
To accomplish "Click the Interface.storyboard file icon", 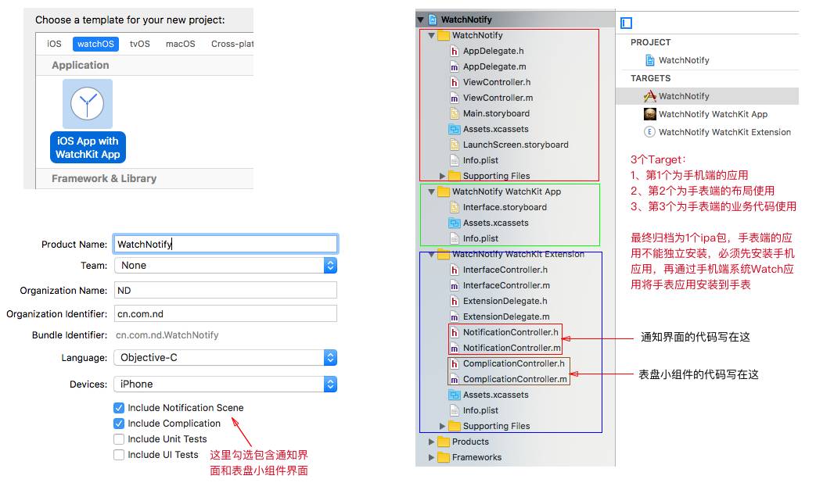I will click(455, 207).
